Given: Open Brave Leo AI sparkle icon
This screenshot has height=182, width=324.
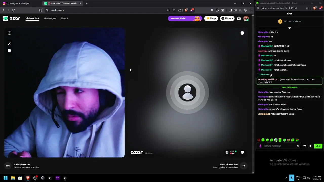Looking at the screenshot, I should [x=240, y=10].
